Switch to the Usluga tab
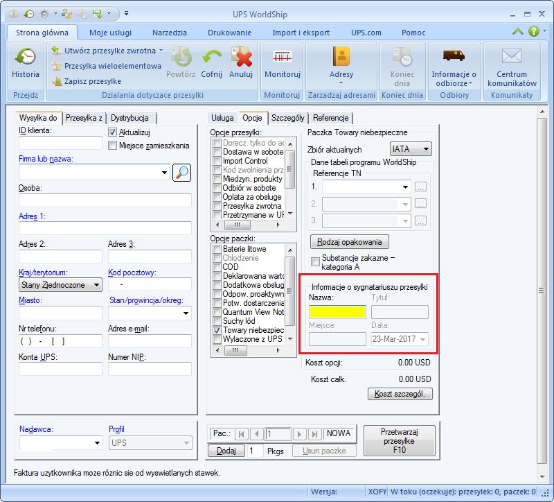 222,118
